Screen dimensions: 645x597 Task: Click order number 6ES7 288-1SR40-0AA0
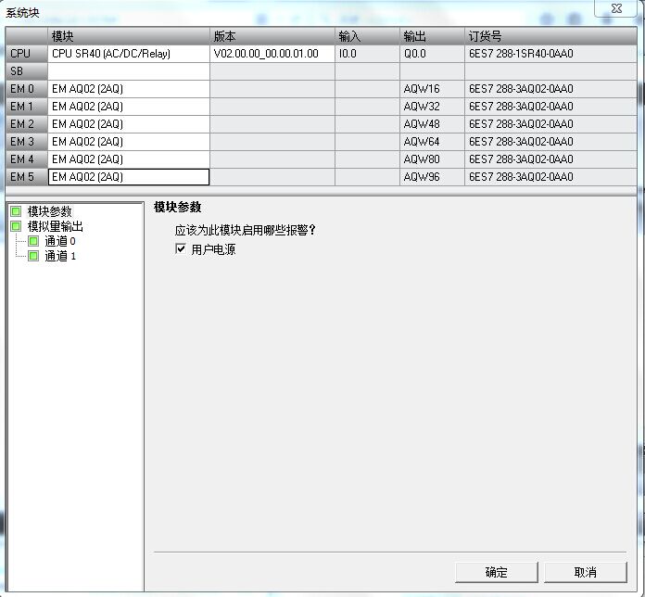(x=550, y=54)
